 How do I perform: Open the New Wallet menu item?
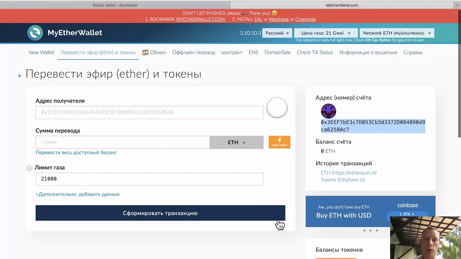coord(41,53)
